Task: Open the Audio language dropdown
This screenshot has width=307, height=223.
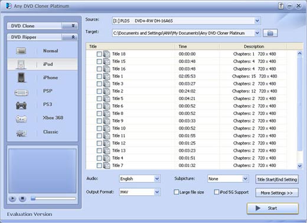Action: click(x=157, y=179)
